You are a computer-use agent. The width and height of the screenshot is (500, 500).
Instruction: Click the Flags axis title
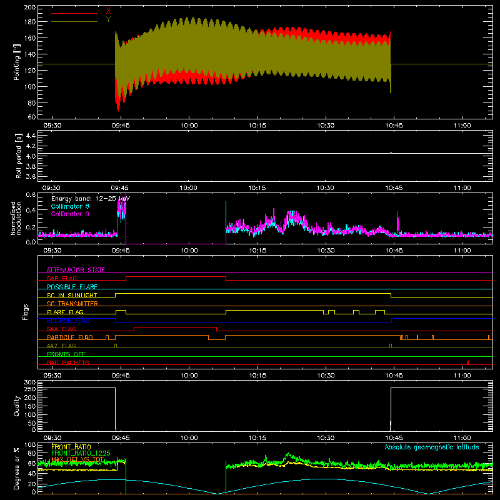[x=25, y=312]
